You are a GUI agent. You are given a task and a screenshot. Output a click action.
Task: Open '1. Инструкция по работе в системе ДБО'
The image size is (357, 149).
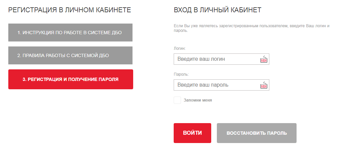click(x=70, y=33)
